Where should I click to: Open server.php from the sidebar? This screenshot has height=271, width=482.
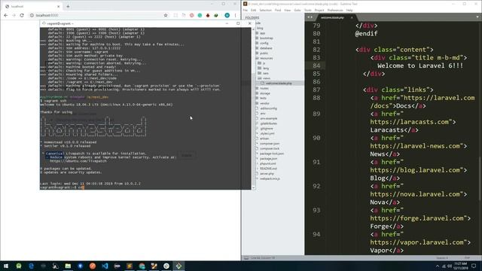click(267, 174)
